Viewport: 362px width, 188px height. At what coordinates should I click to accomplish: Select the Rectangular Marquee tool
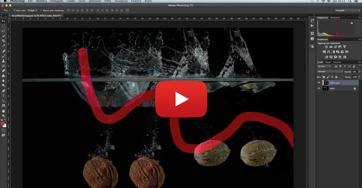pyautogui.click(x=3, y=26)
